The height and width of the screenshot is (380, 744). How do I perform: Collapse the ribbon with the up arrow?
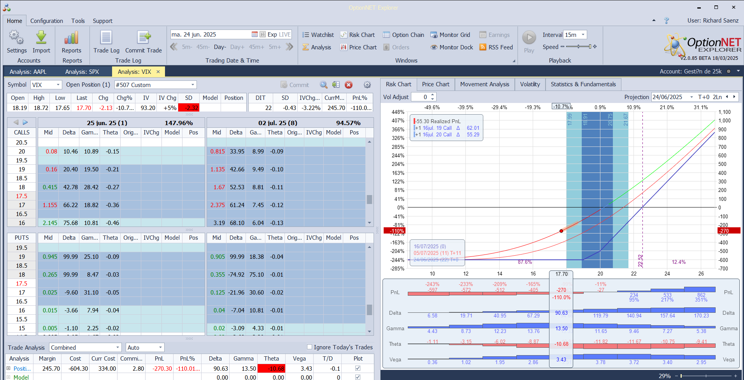point(654,21)
